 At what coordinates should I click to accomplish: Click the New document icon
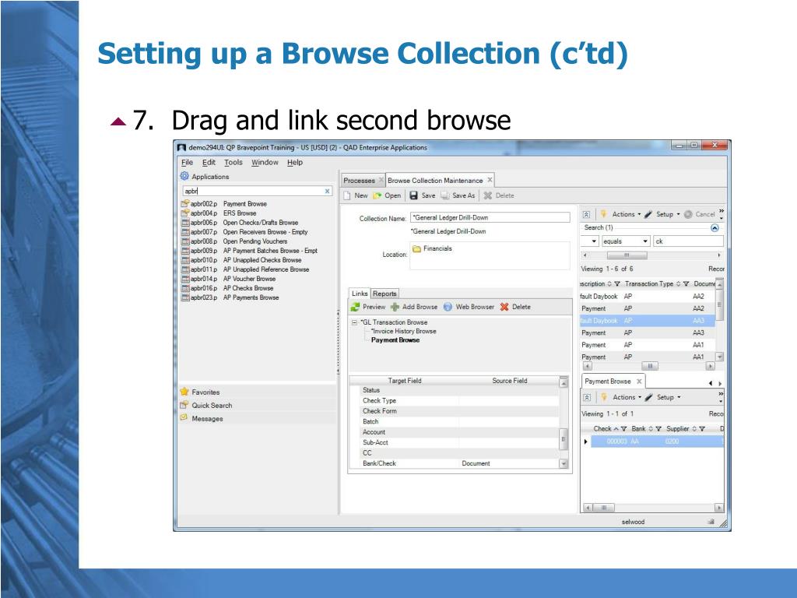347,195
